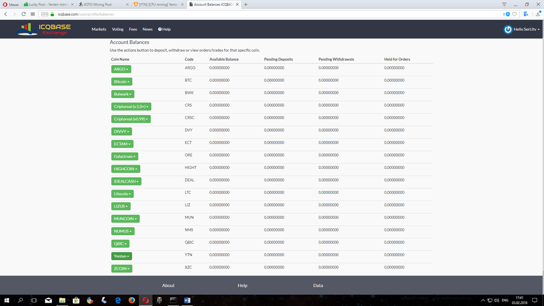Click the browser forward arrow

(x=14, y=14)
